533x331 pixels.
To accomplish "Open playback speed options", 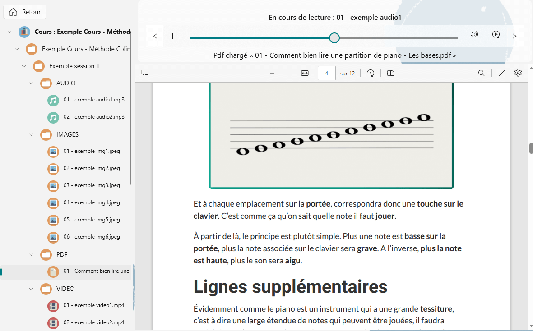I will [496, 34].
